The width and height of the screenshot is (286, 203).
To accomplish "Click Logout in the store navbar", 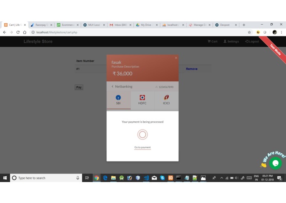I will pyautogui.click(x=252, y=42).
